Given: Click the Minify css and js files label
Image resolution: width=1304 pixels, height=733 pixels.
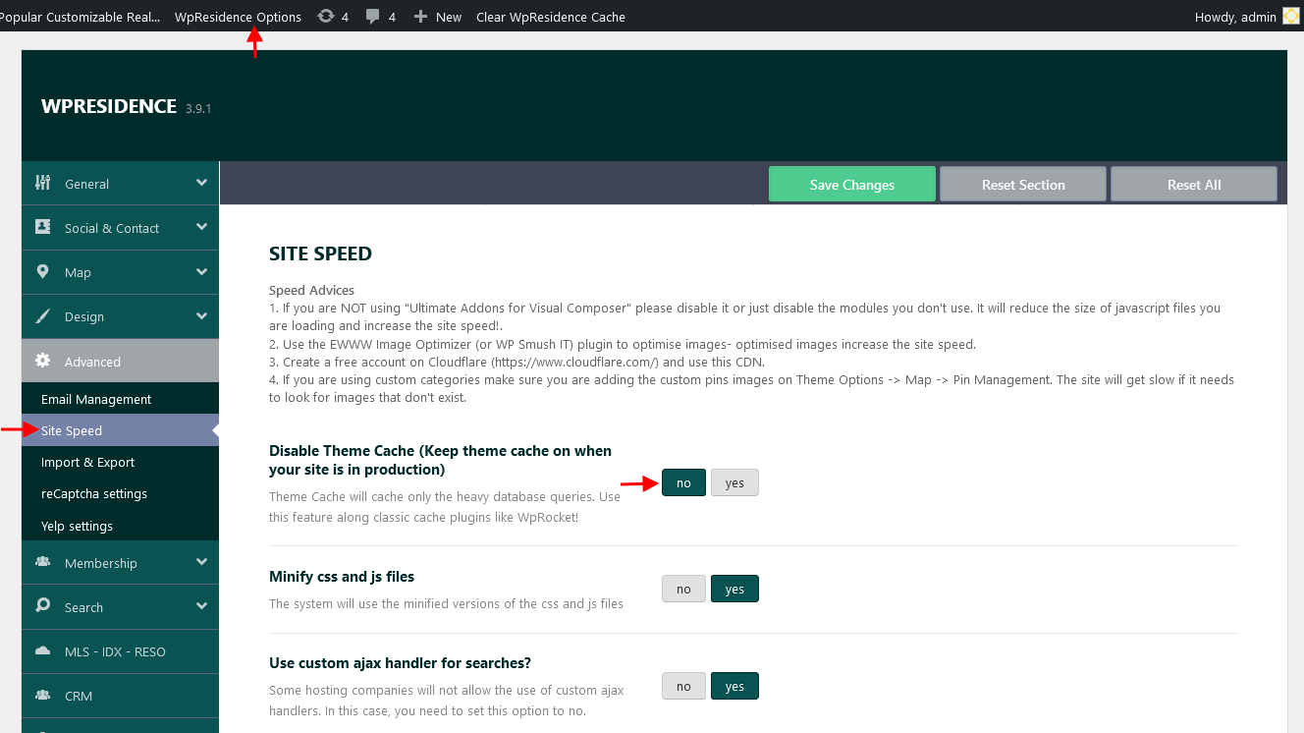Looking at the screenshot, I should coord(342,577).
